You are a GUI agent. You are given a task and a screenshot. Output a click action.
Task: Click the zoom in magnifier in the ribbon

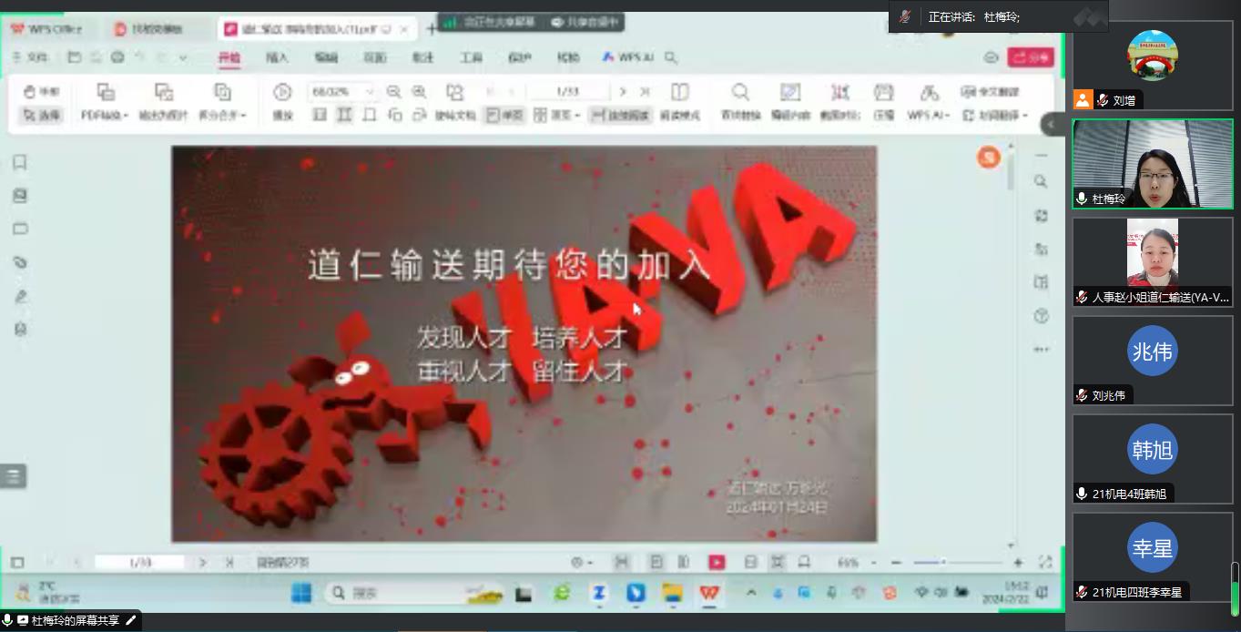pyautogui.click(x=419, y=92)
